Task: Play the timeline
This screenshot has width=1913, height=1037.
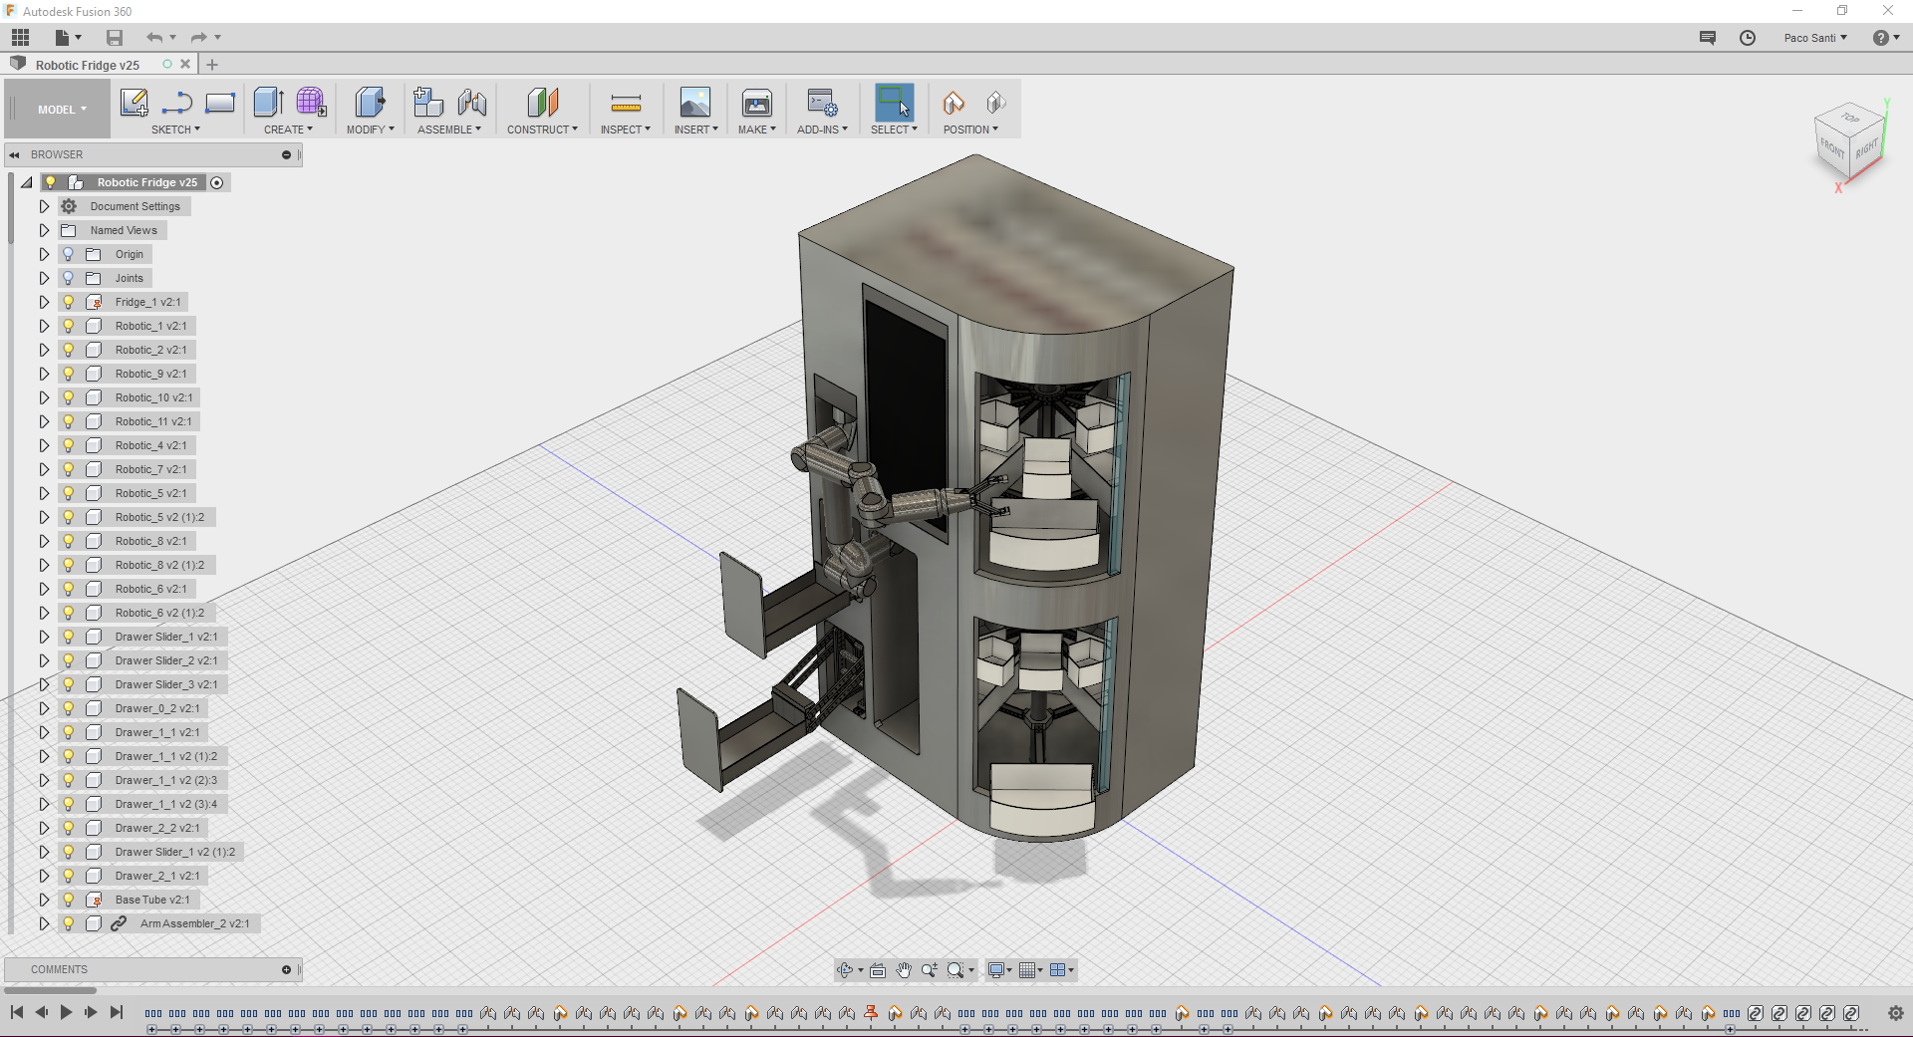Action: [x=66, y=1012]
